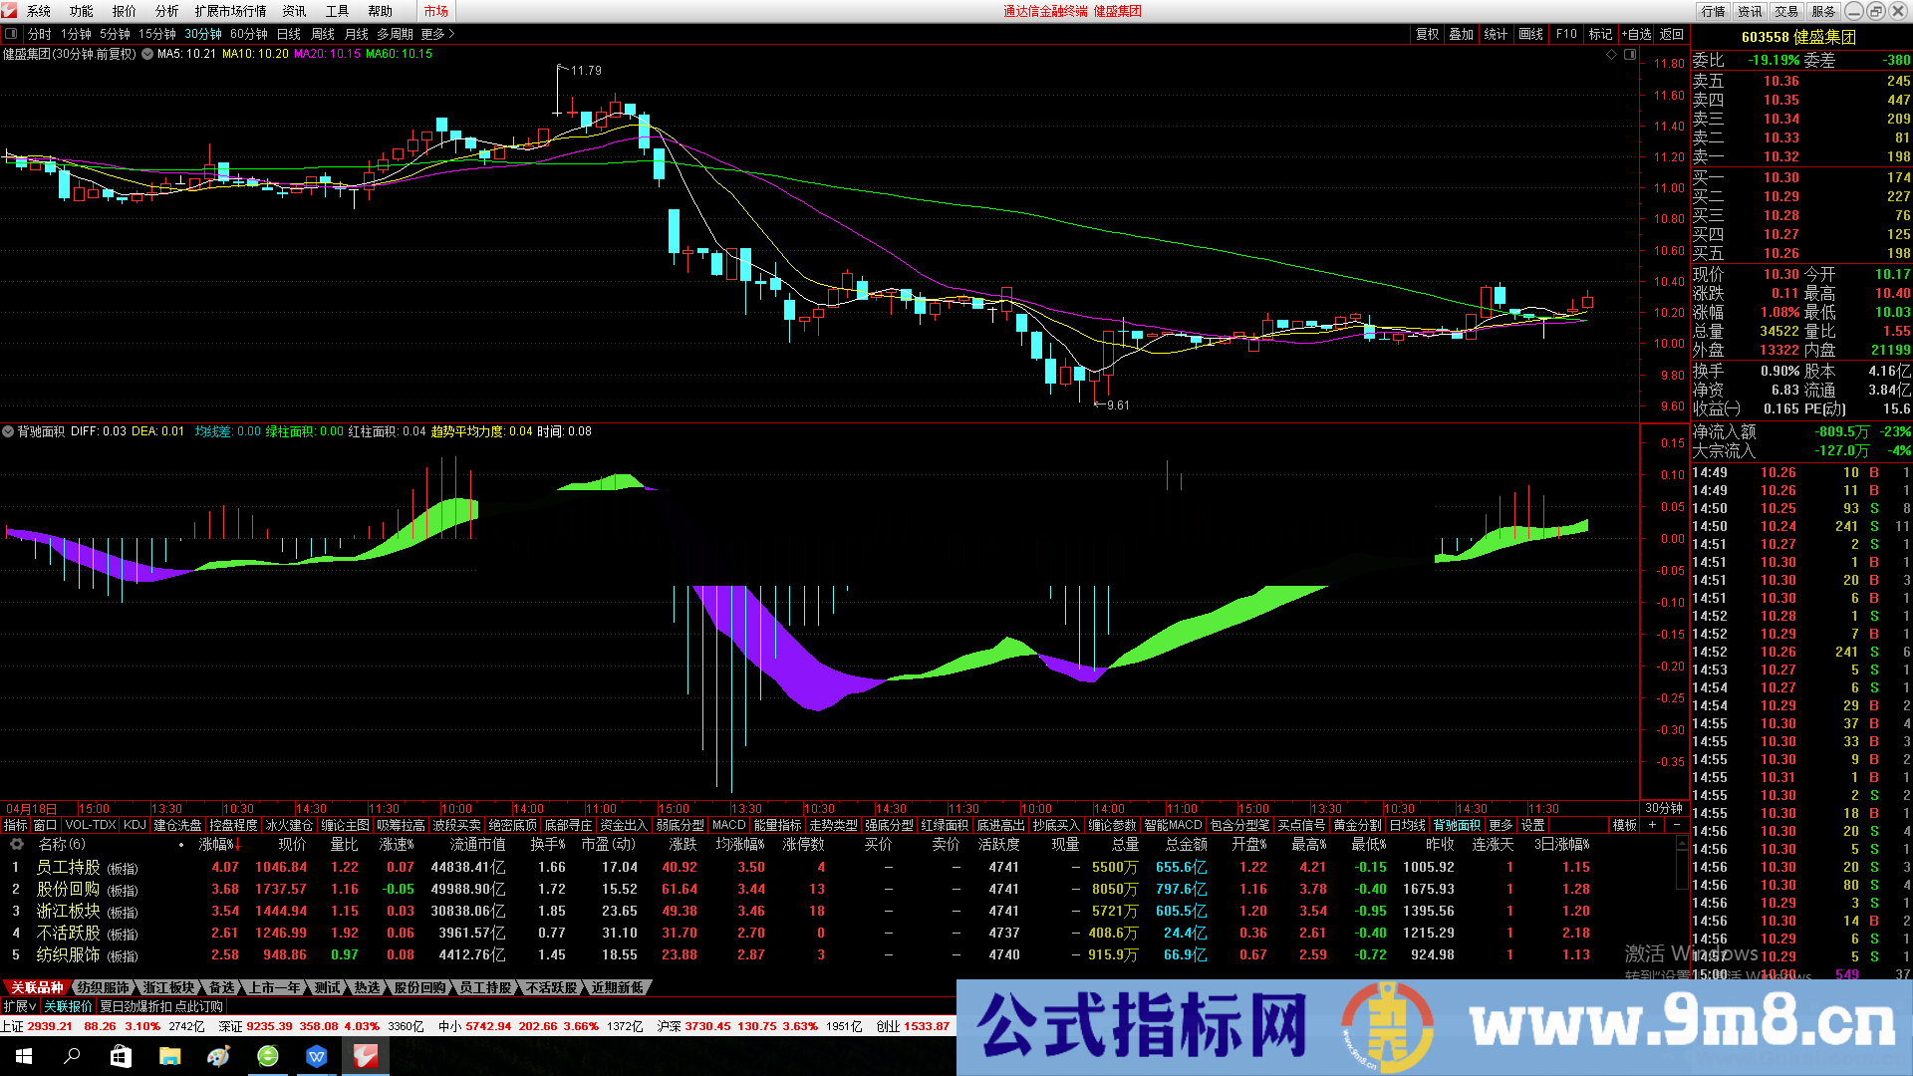Toggle the side panel icon near price axis
This screenshot has width=1913, height=1076.
(x=1630, y=55)
